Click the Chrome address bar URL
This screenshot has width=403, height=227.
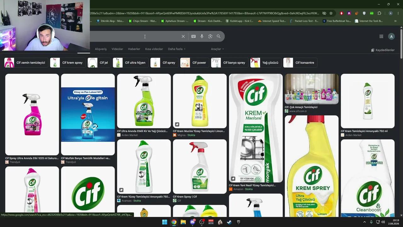205,13
